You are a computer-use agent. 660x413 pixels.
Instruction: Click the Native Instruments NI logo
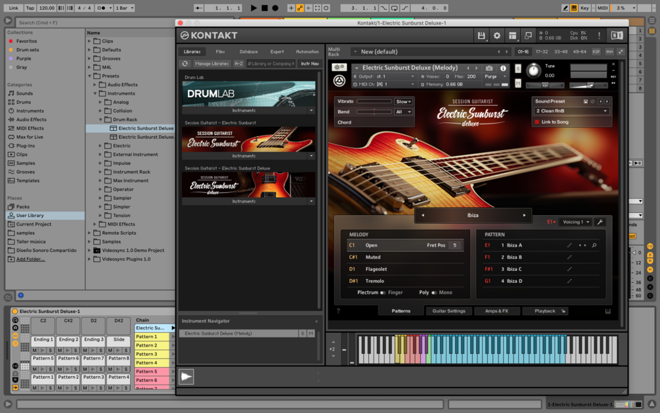tap(617, 36)
